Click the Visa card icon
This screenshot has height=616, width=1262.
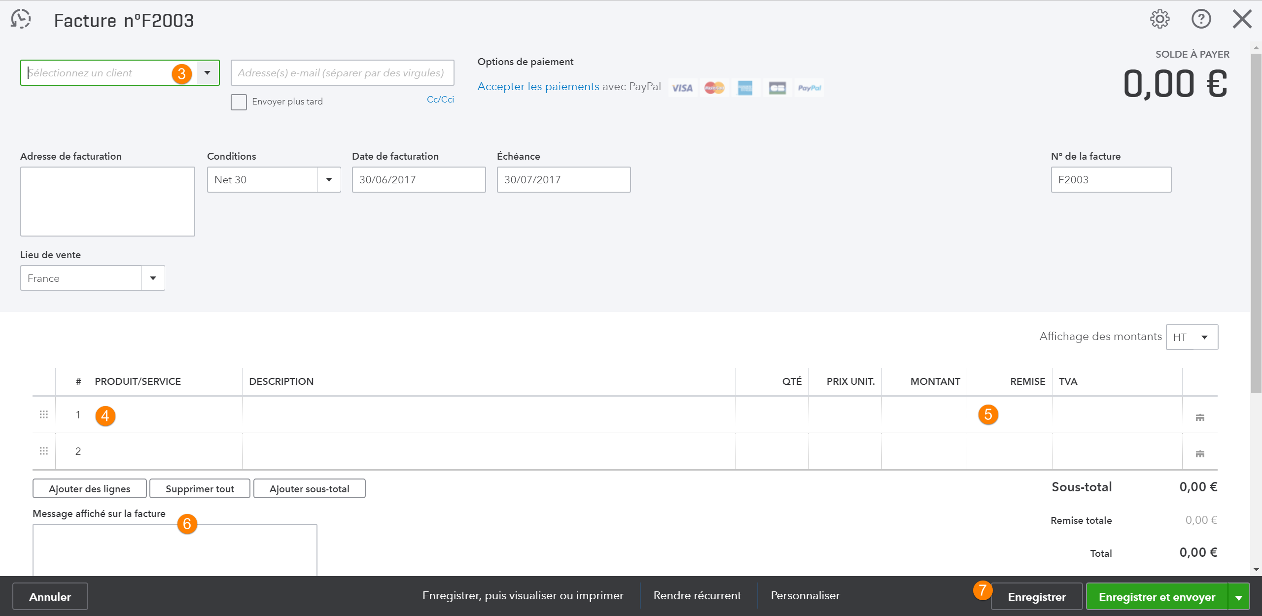coord(683,88)
